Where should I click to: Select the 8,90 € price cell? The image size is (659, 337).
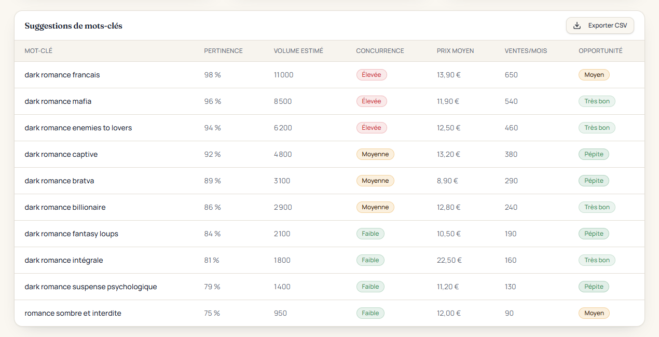[x=447, y=181]
